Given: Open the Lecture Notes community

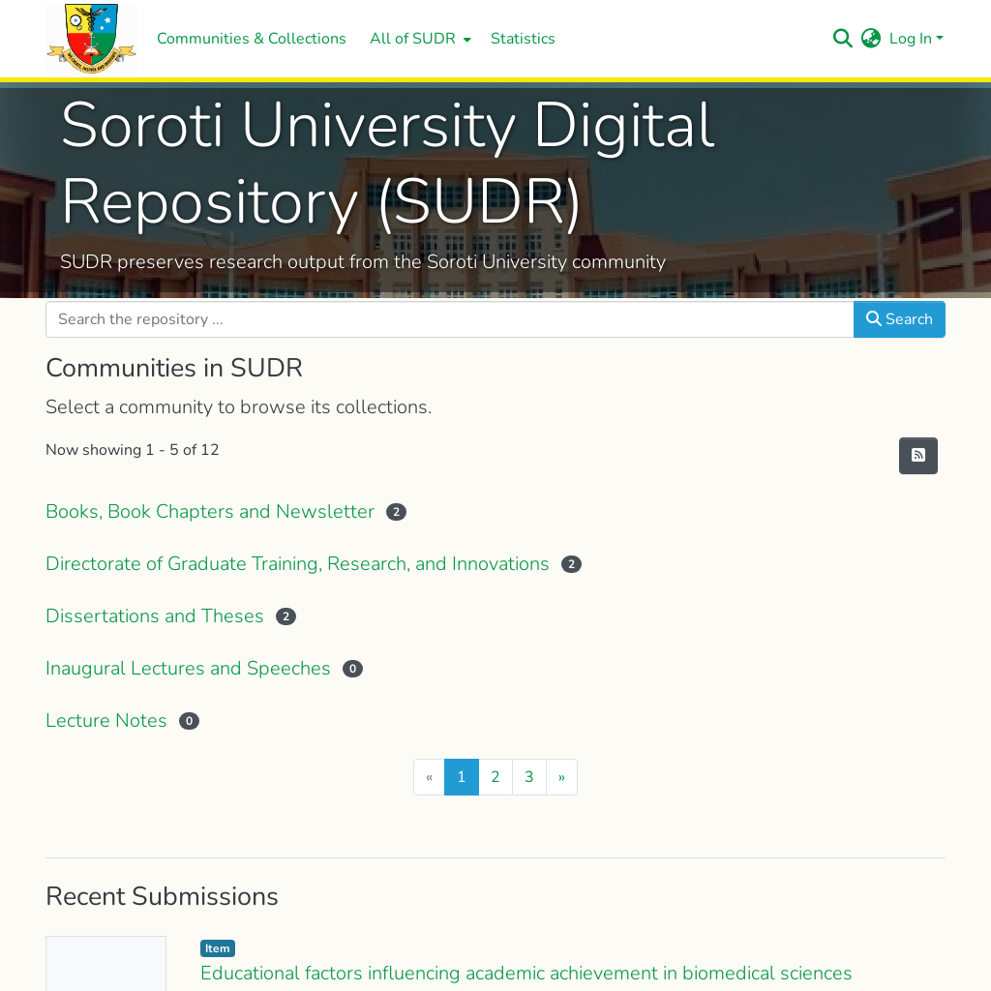Looking at the screenshot, I should (x=106, y=721).
